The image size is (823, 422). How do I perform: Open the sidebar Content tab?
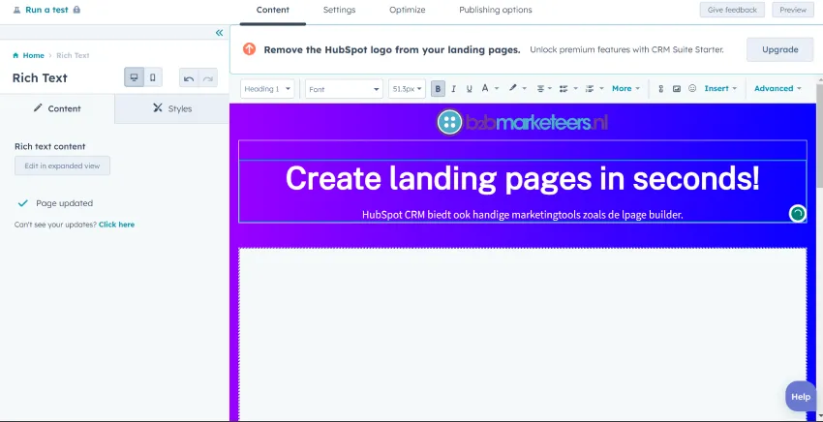point(57,108)
